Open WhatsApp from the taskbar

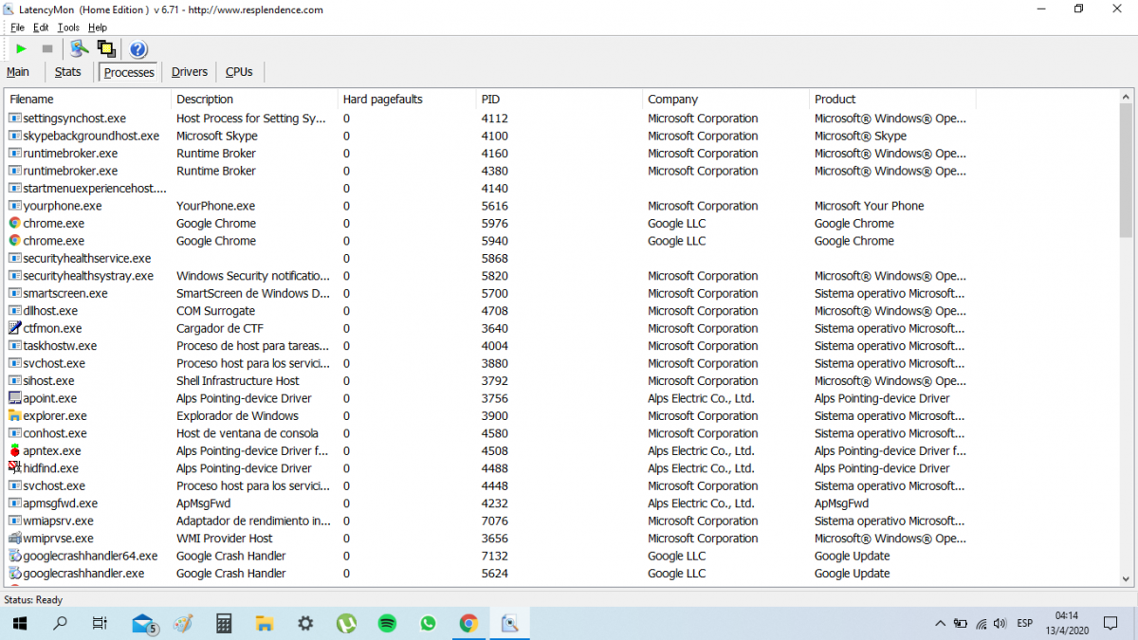tap(428, 623)
